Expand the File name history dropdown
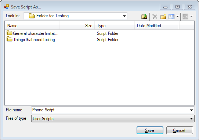 [x=191, y=110]
